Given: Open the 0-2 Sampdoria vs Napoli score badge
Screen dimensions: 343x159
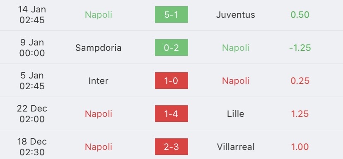Looking at the screenshot, I should pos(171,47).
